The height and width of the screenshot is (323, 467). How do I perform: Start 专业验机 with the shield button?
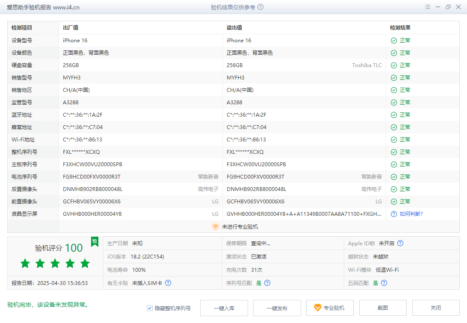pos(330,308)
